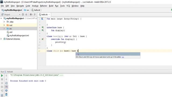Viewport: 172px width, 97px height.
Task: Expand the out folder
Action: point(4,25)
